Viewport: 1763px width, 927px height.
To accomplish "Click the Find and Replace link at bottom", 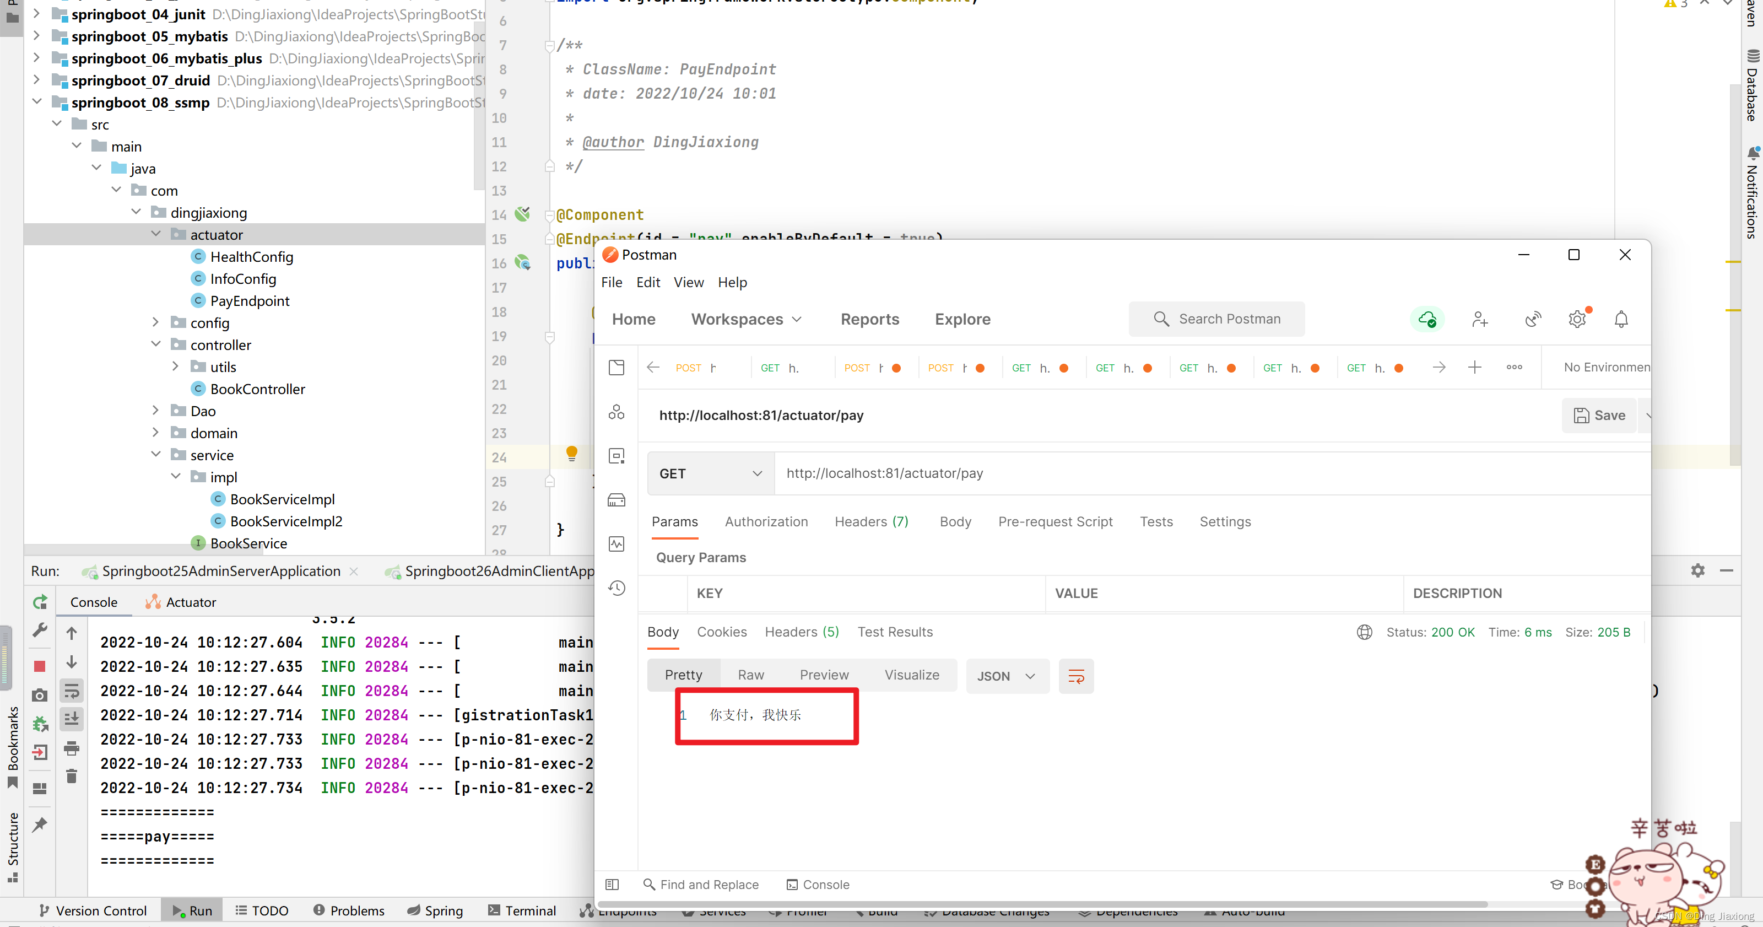I will point(700,884).
